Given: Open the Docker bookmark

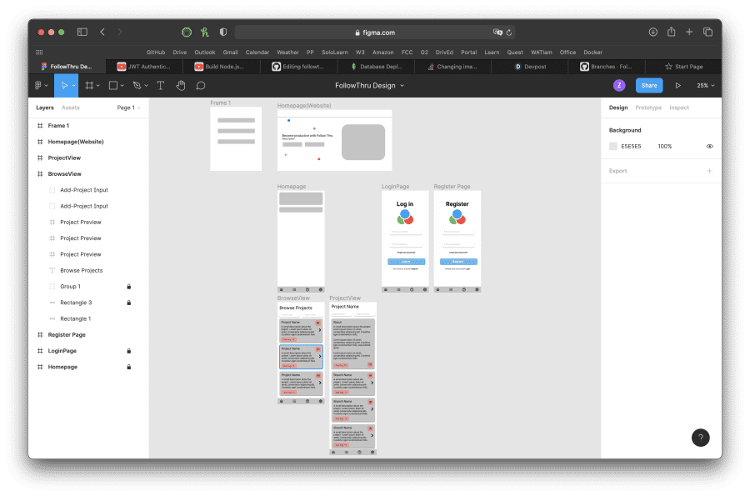Looking at the screenshot, I should pos(592,53).
